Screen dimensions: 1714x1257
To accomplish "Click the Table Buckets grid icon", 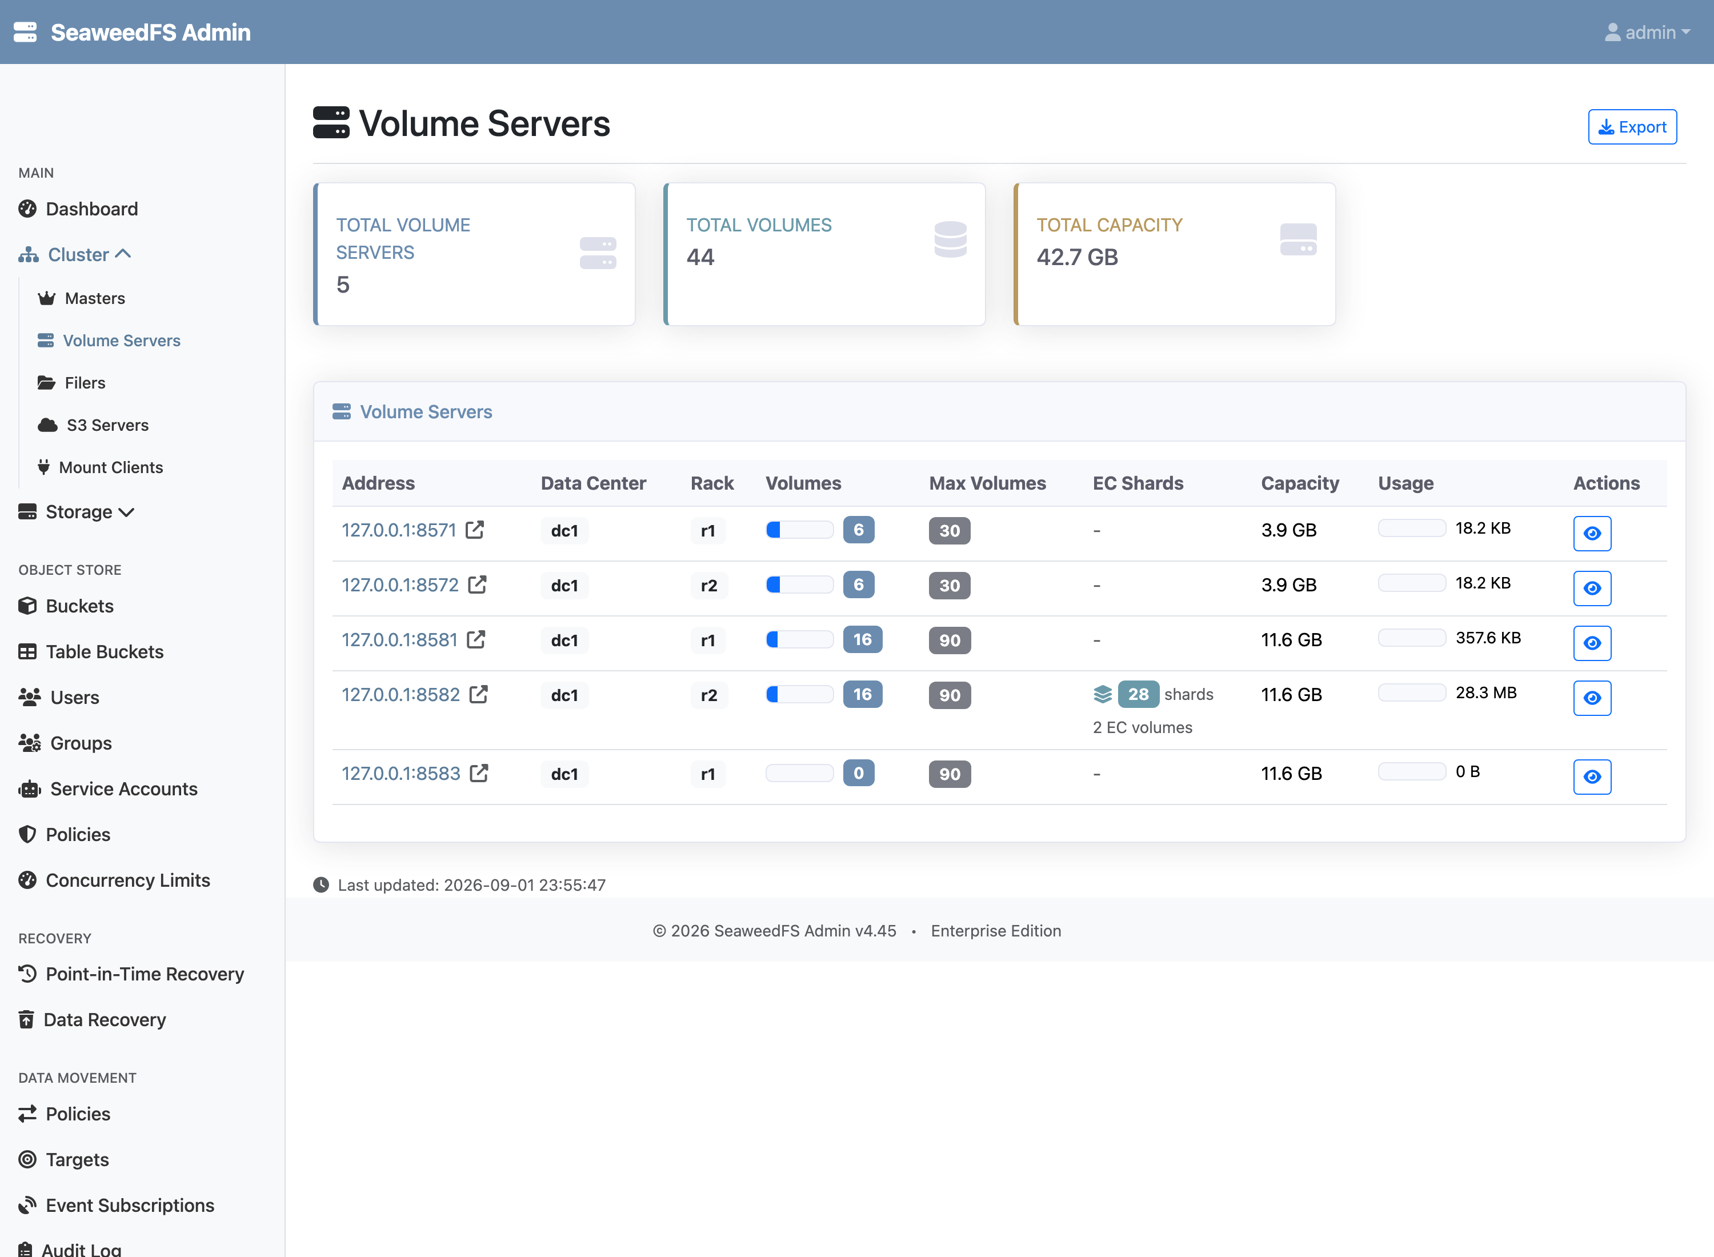I will pyautogui.click(x=27, y=651).
